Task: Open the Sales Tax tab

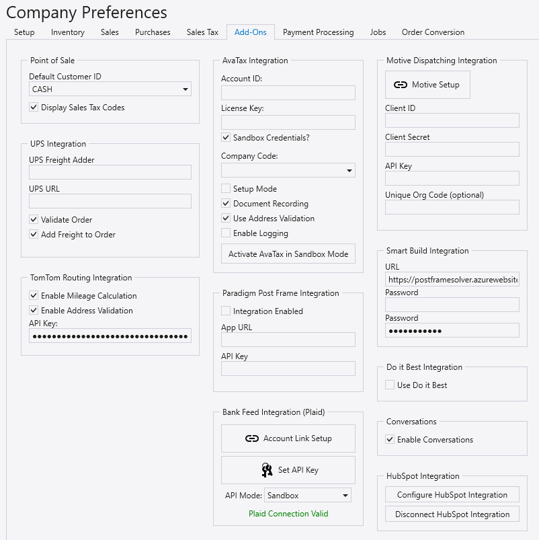Action: point(202,32)
